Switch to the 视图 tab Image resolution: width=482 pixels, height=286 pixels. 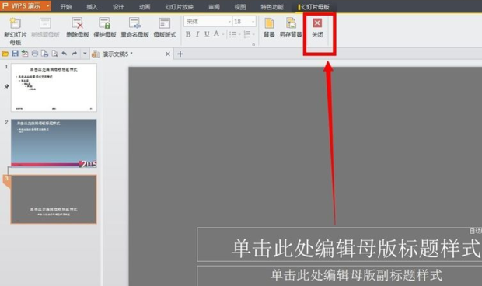click(240, 7)
